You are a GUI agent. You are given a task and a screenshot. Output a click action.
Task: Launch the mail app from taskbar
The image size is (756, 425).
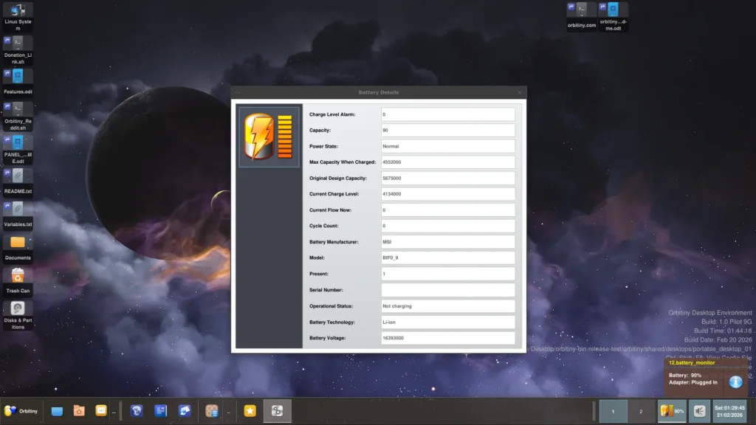coord(100,411)
